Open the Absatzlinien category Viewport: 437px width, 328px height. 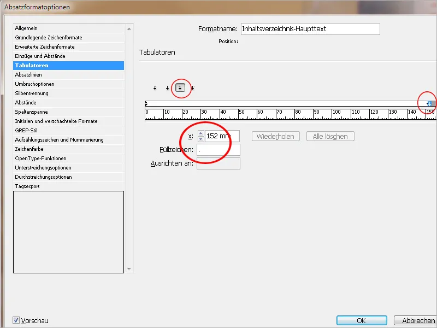pos(69,75)
